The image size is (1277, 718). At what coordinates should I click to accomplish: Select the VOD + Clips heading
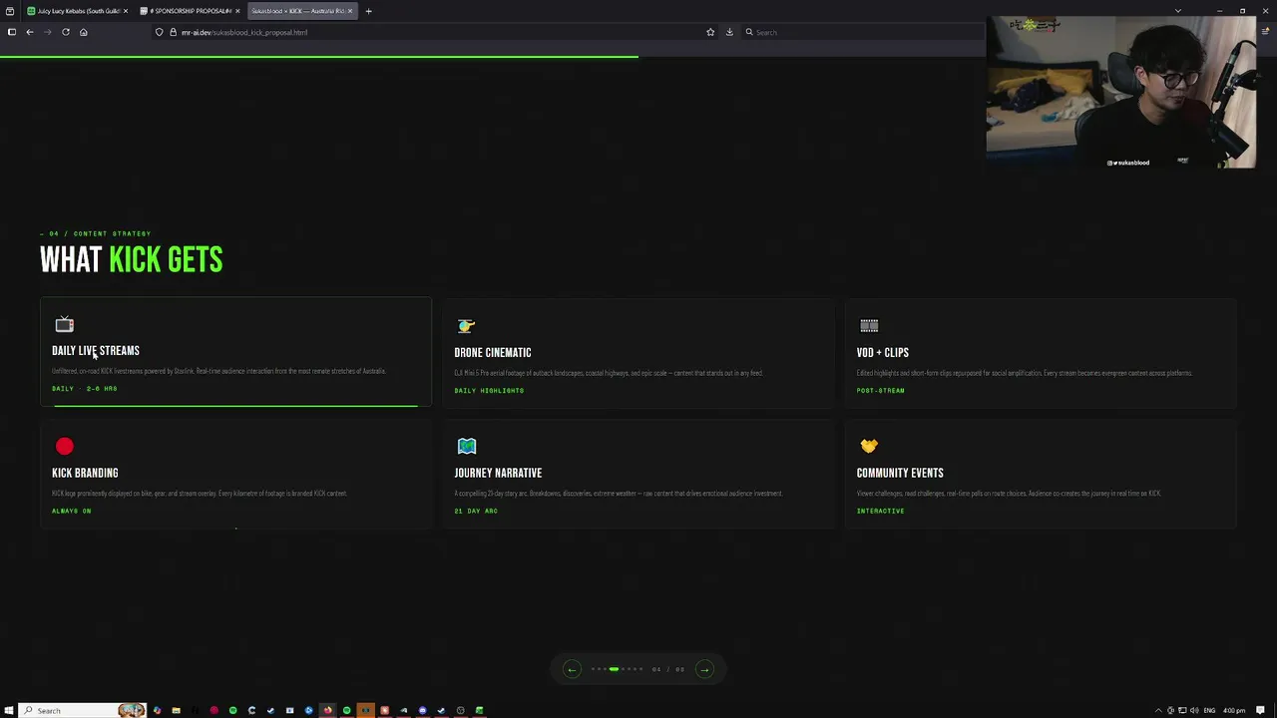[883, 352]
